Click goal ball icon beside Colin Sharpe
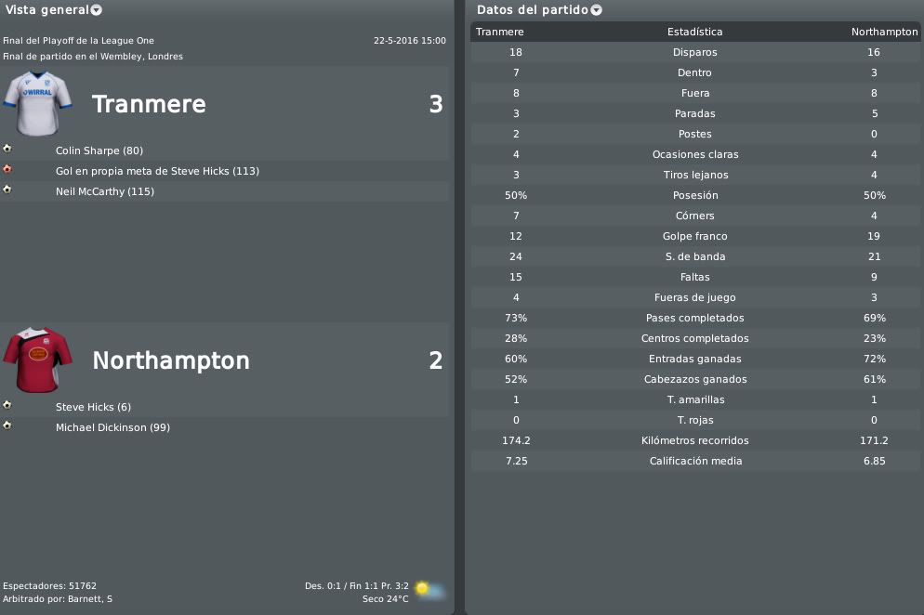Viewport: 924px width, 615px height. pos(7,149)
